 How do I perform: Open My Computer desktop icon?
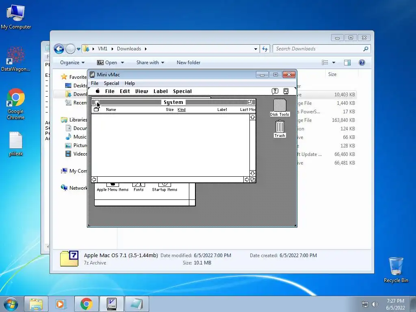point(16,17)
